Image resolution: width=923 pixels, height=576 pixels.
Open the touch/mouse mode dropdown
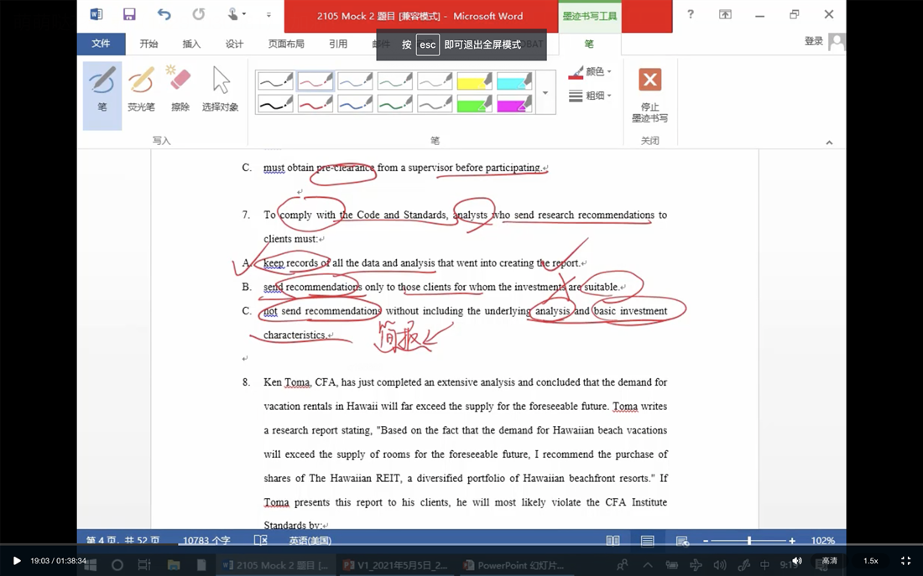[237, 15]
